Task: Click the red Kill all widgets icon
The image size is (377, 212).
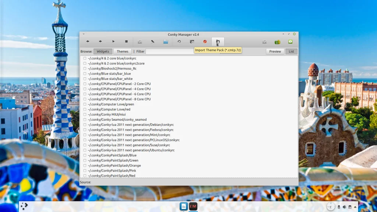Action: pos(205,42)
